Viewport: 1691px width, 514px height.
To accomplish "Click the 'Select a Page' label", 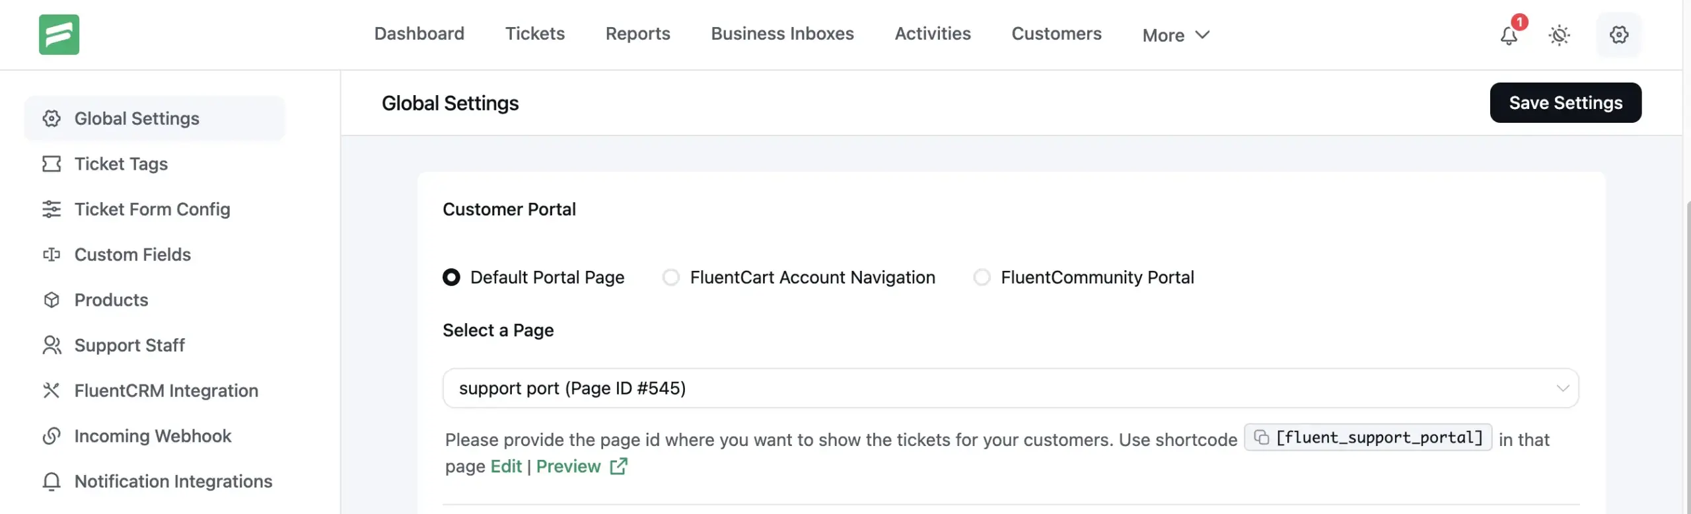I will point(498,330).
